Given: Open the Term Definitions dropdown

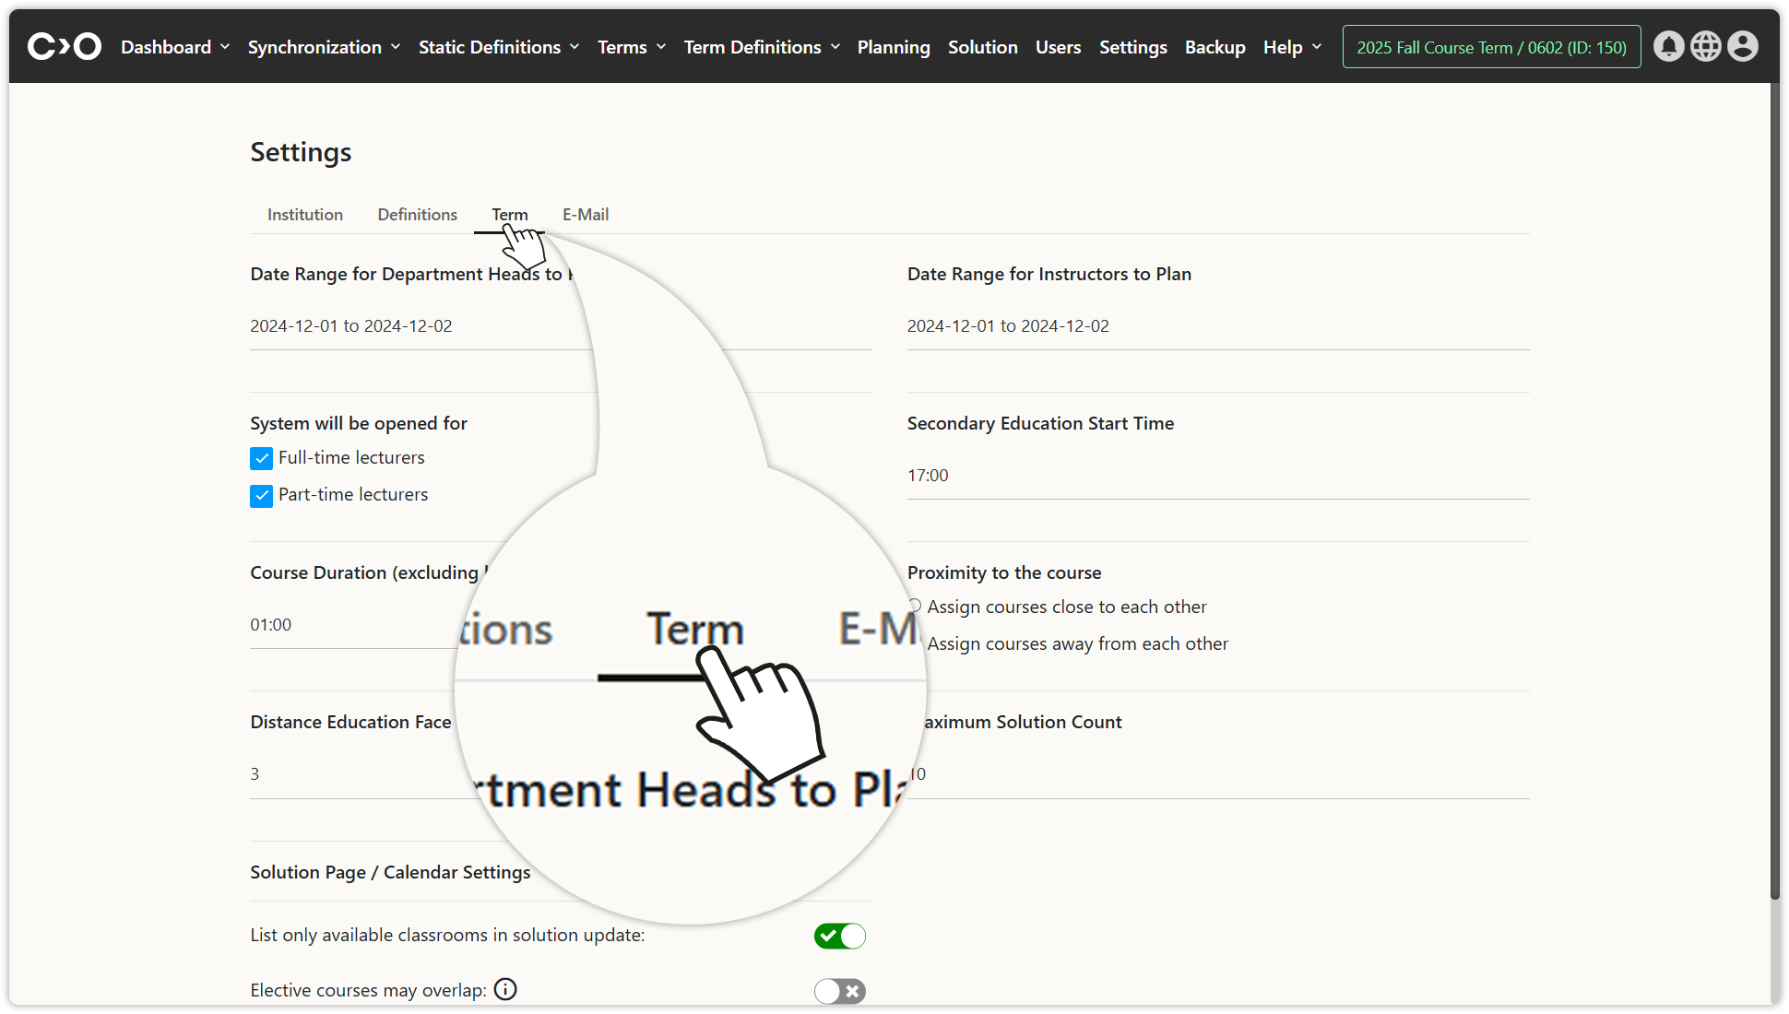Looking at the screenshot, I should tap(761, 47).
